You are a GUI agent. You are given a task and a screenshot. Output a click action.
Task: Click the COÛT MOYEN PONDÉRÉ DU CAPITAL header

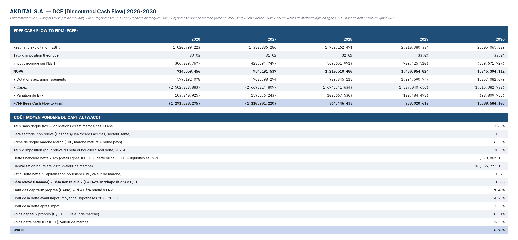(57, 117)
